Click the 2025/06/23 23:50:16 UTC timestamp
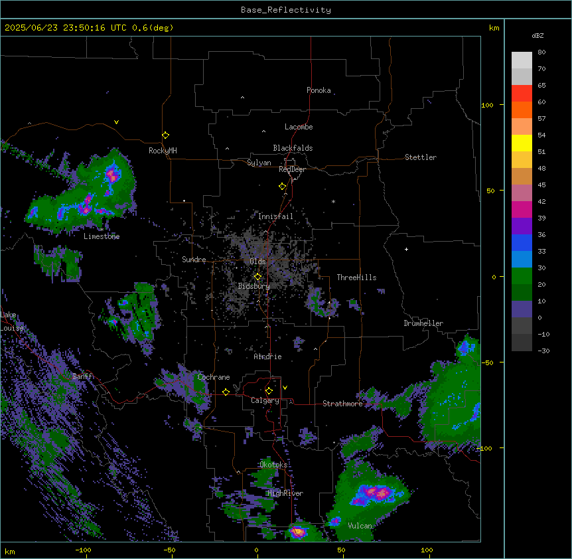This screenshot has width=572, height=559. (60, 28)
